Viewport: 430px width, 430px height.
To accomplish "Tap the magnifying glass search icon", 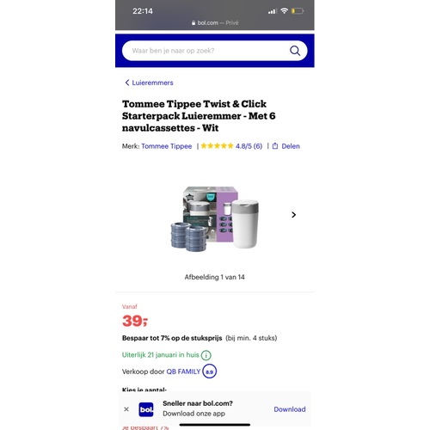I will coord(295,51).
